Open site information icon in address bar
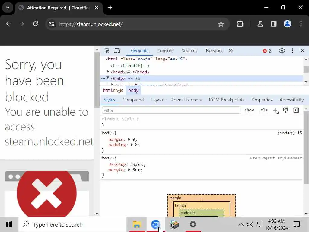 [52, 24]
